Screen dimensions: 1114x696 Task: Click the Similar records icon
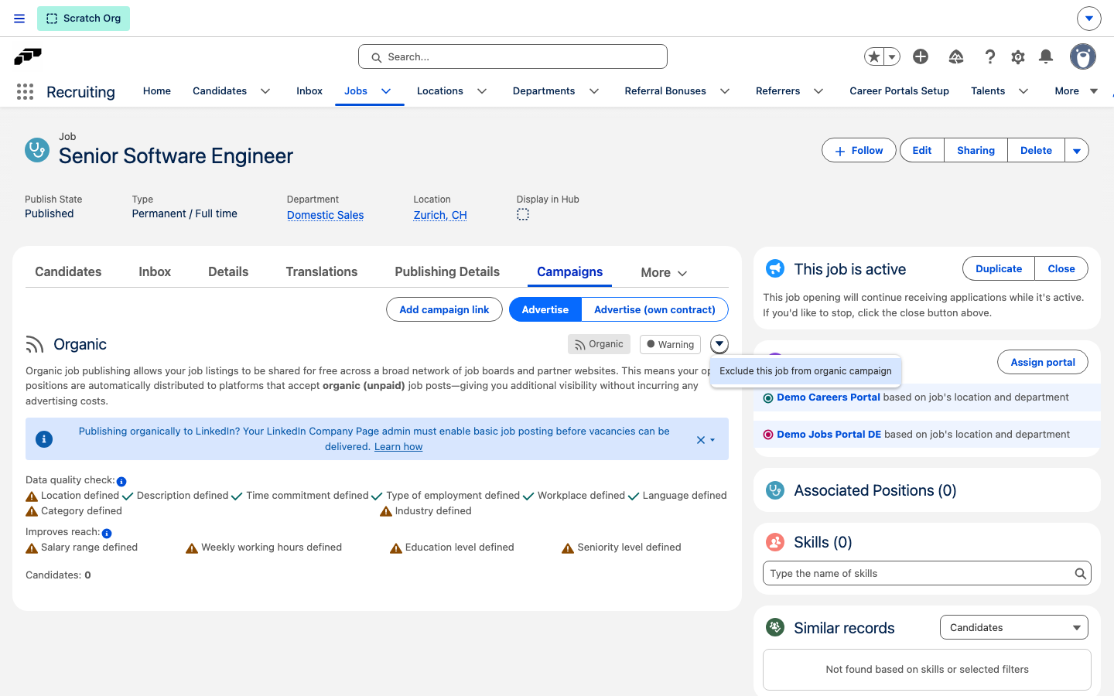[774, 627]
